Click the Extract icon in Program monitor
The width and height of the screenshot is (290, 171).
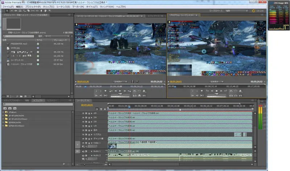(x=236, y=96)
